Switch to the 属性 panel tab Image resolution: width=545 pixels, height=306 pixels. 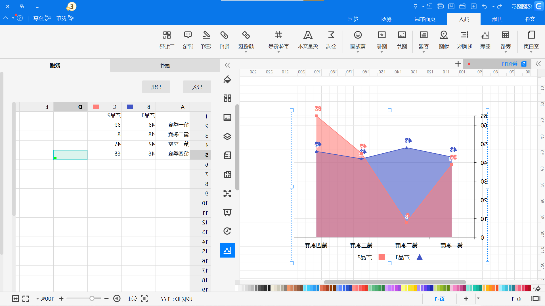pyautogui.click(x=165, y=66)
